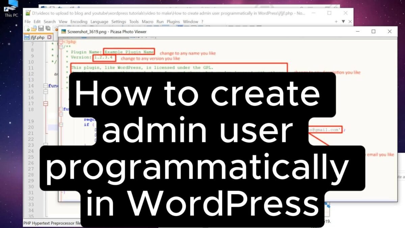Open the Plugins menu

click(173, 21)
